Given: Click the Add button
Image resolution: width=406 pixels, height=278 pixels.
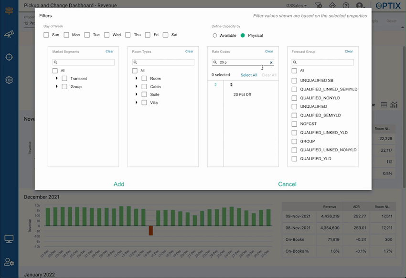Looking at the screenshot, I should click(119, 184).
